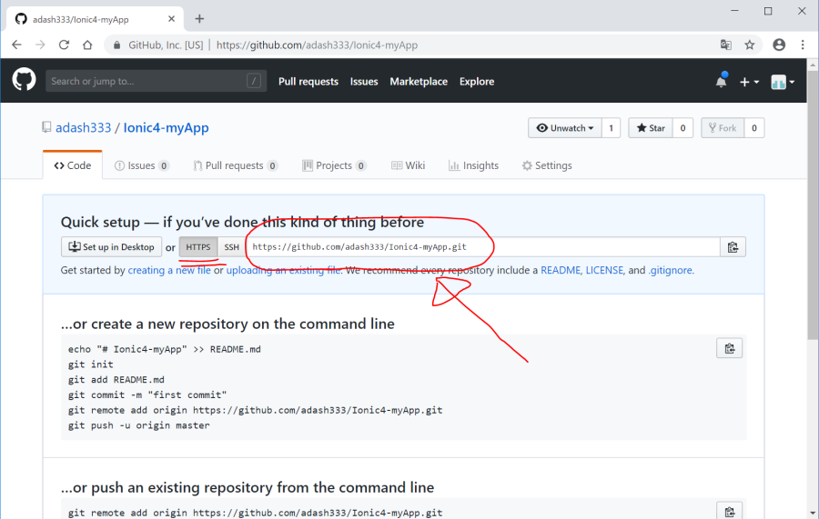Open the repository Settings tab
This screenshot has width=819, height=519.
(x=547, y=165)
